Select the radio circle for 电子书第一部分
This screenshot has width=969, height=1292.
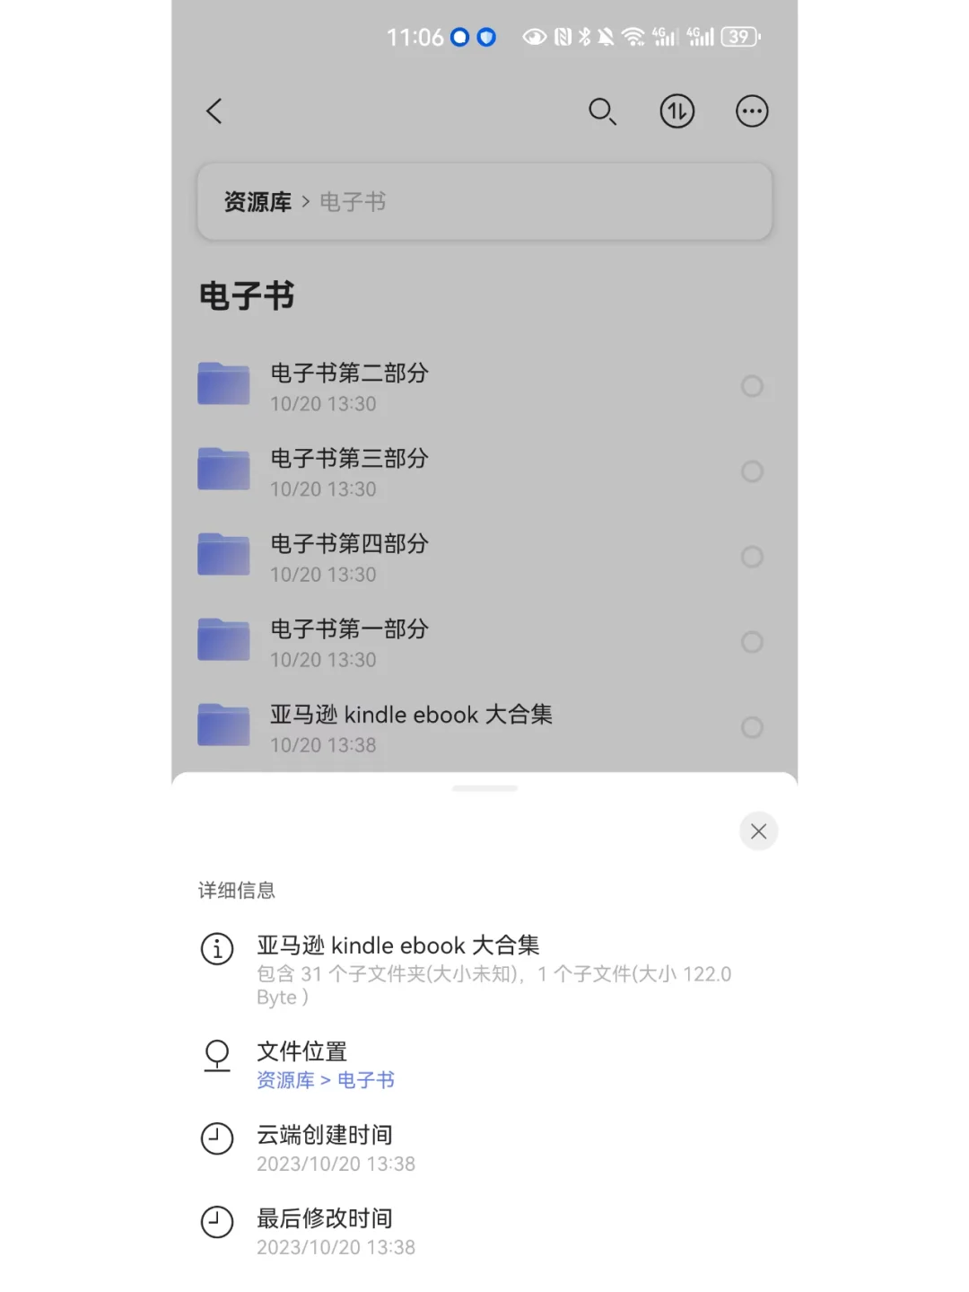752,642
